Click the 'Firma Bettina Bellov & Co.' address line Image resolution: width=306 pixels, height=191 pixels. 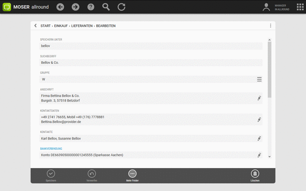pos(60,96)
